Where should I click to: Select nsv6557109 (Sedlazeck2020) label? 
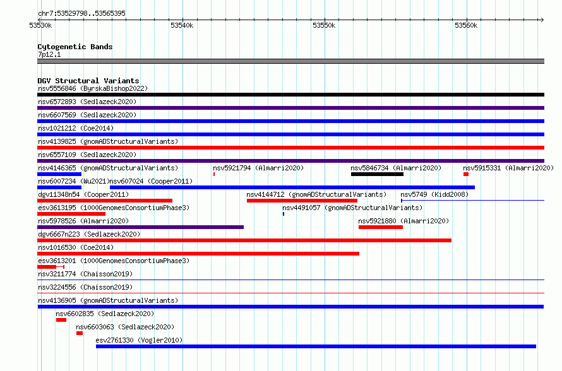[x=87, y=155]
